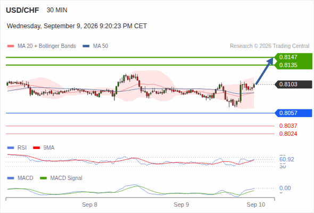Select the MA 50 legend label
The height and width of the screenshot is (213, 314).
tap(101, 46)
